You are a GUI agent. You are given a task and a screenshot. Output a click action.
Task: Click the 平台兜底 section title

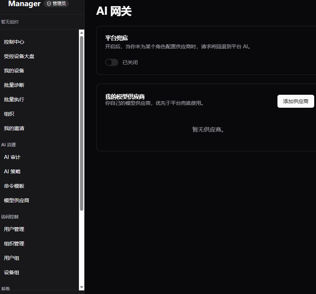[x=116, y=38]
